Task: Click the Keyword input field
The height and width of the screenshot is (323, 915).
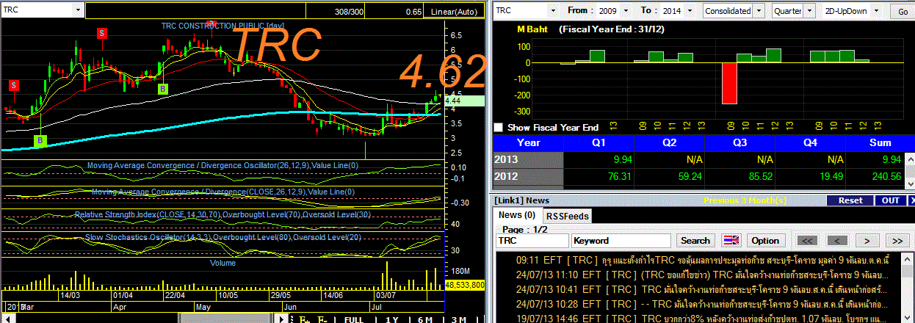Action: pos(621,241)
